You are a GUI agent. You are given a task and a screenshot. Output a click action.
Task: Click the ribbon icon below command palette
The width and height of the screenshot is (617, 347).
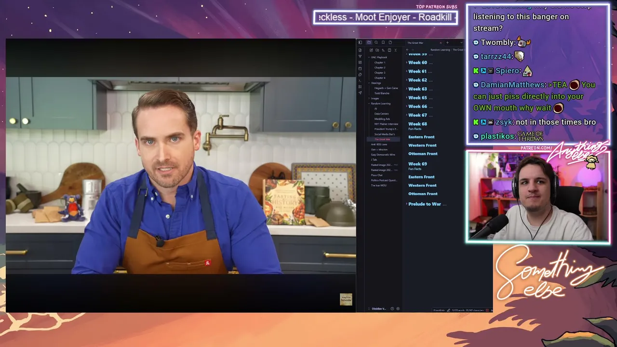(360, 87)
